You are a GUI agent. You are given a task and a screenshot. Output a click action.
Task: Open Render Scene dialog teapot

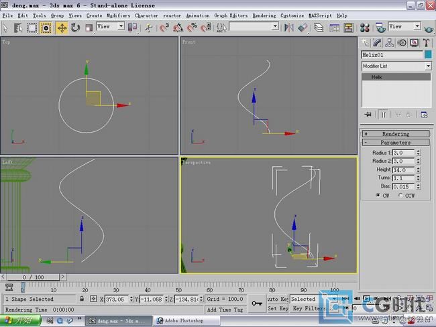click(380, 27)
